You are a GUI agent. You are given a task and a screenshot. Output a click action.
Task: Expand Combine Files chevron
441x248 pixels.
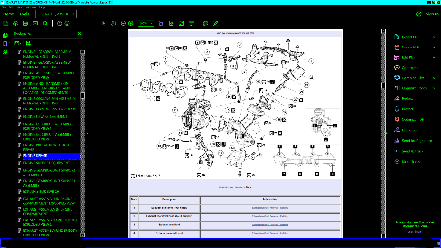[434, 78]
